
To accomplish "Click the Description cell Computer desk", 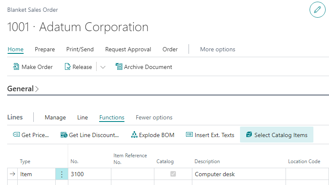I will pos(239,174).
